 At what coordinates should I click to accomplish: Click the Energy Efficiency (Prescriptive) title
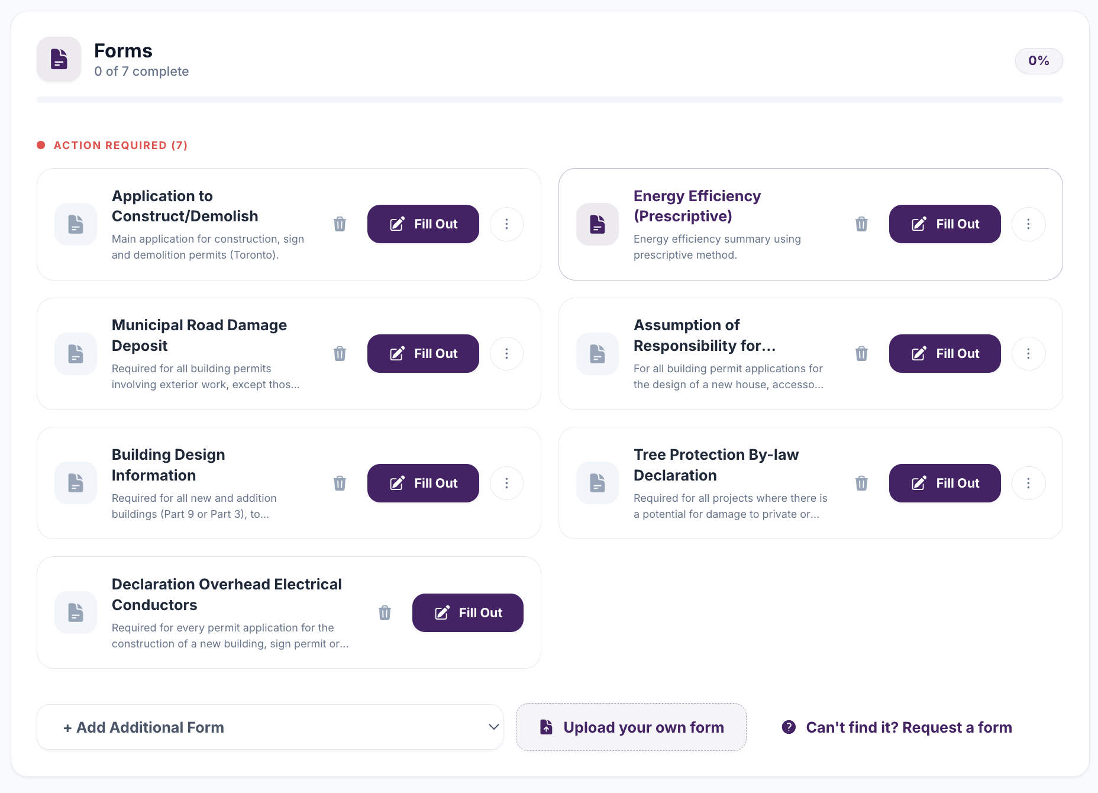tap(697, 206)
